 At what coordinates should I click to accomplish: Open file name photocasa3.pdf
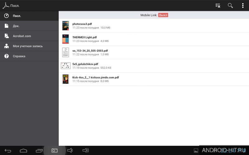[x=82, y=24]
